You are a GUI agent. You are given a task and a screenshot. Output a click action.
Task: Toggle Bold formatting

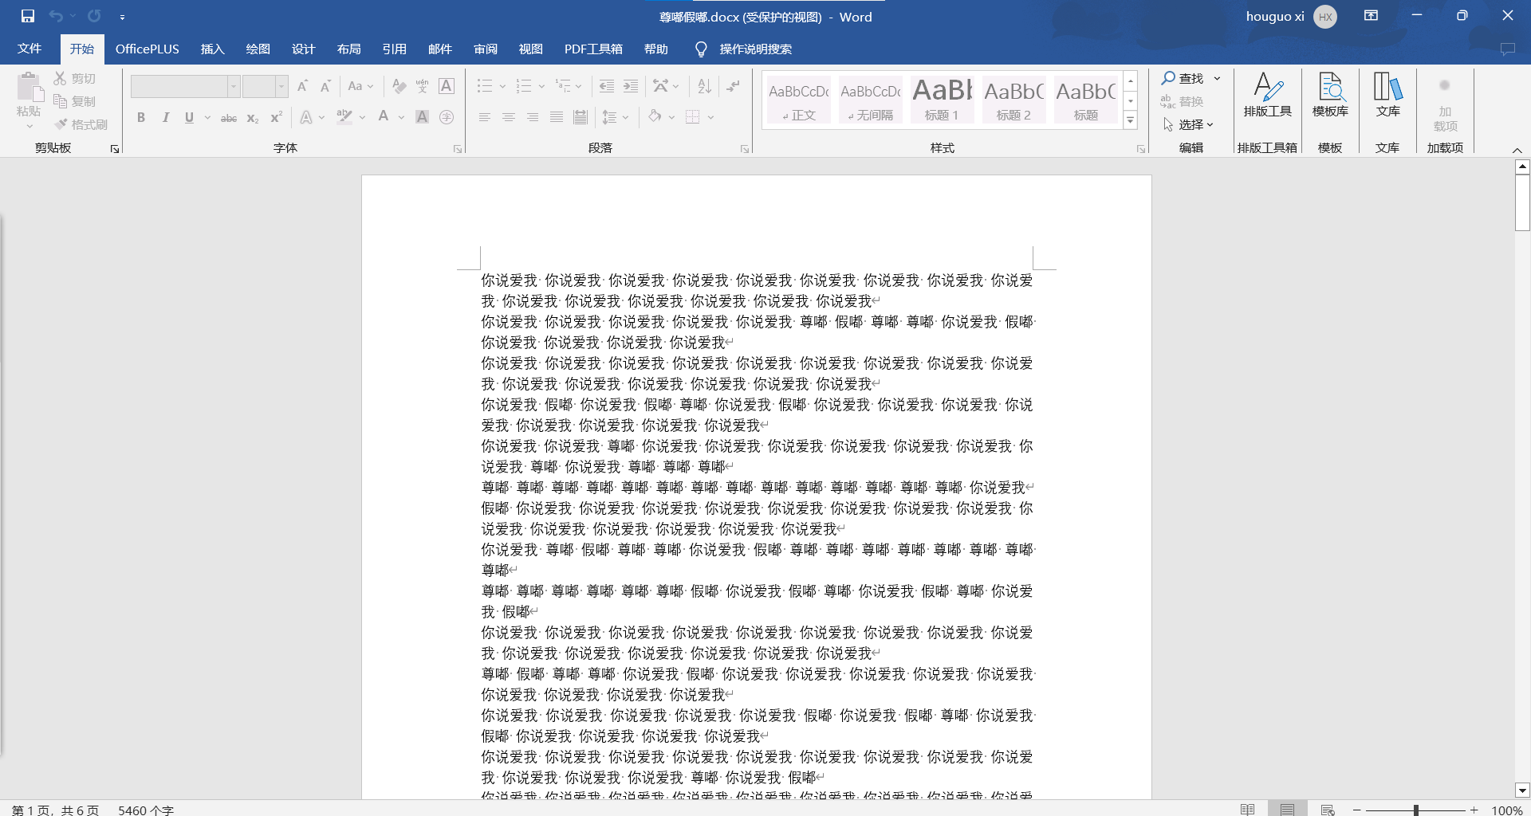[141, 117]
